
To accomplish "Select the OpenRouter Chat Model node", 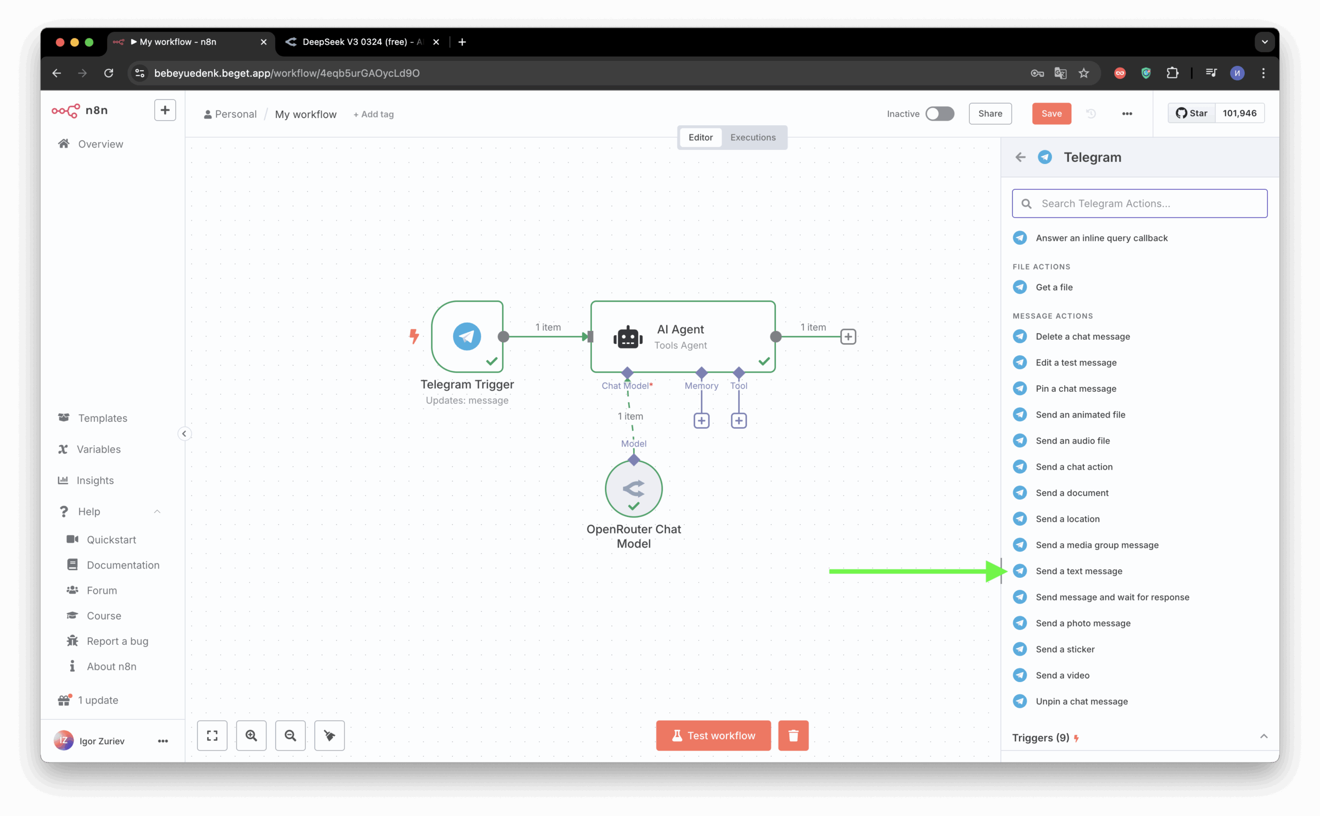I will click(x=633, y=488).
